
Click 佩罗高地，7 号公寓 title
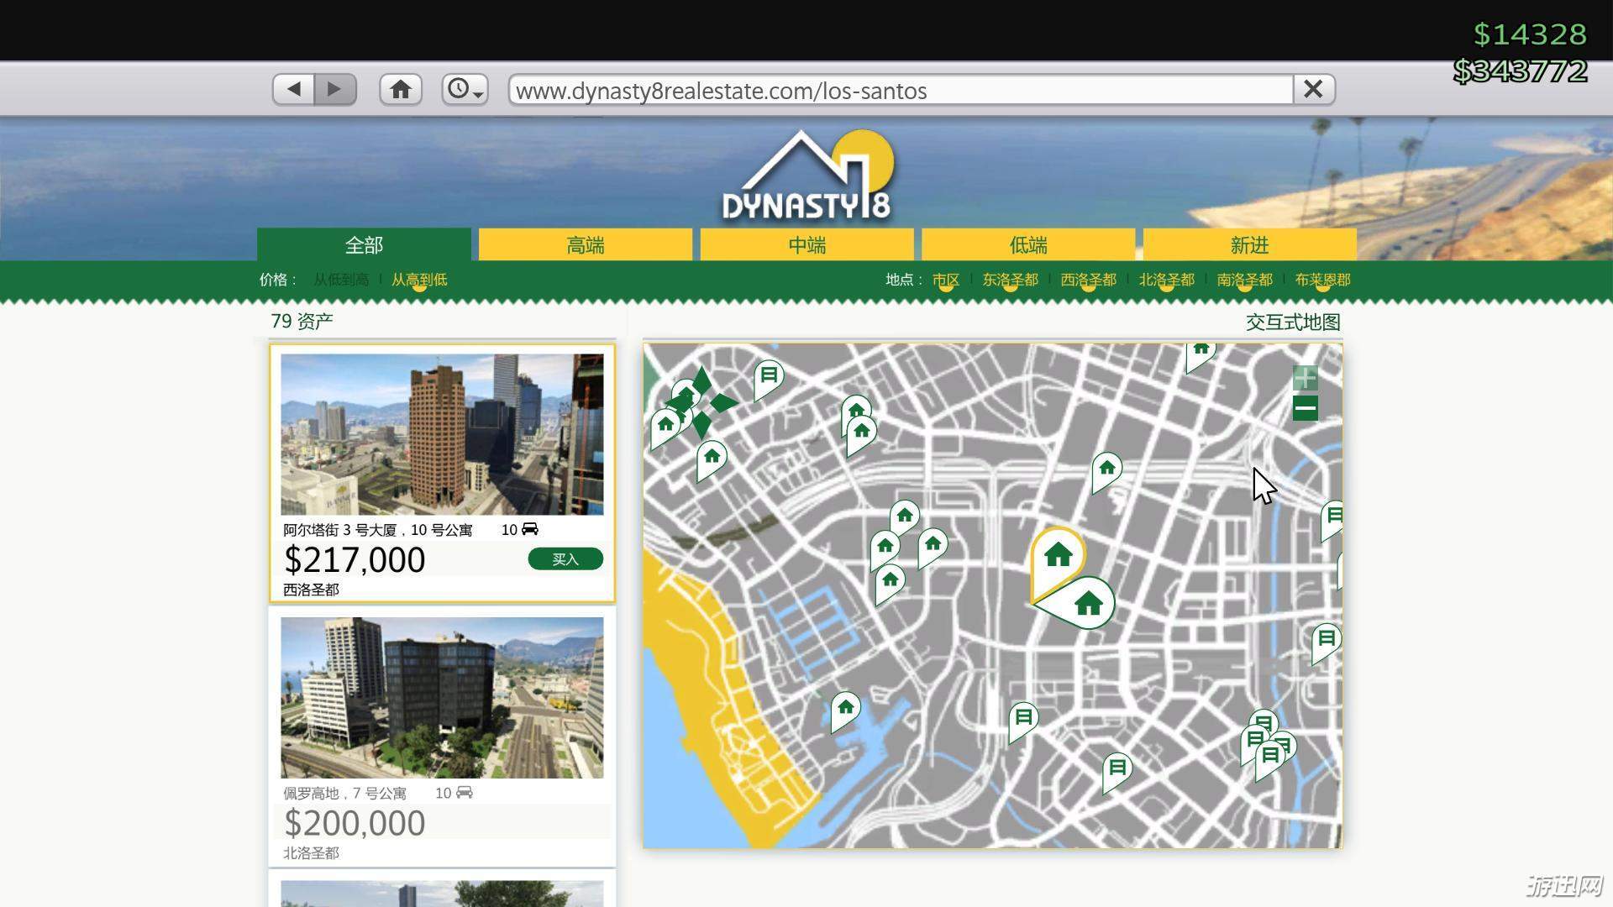(x=344, y=794)
